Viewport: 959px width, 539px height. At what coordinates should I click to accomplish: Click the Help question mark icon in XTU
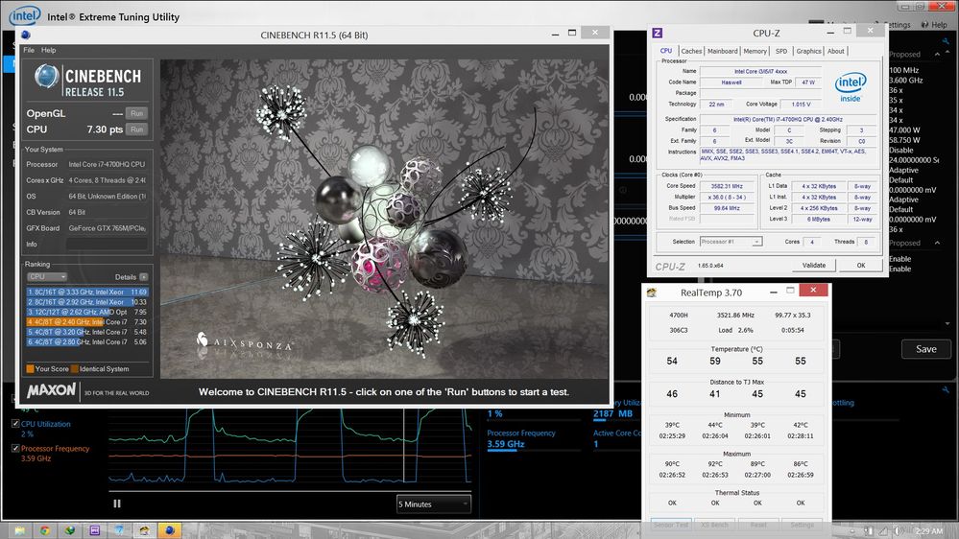tap(924, 24)
